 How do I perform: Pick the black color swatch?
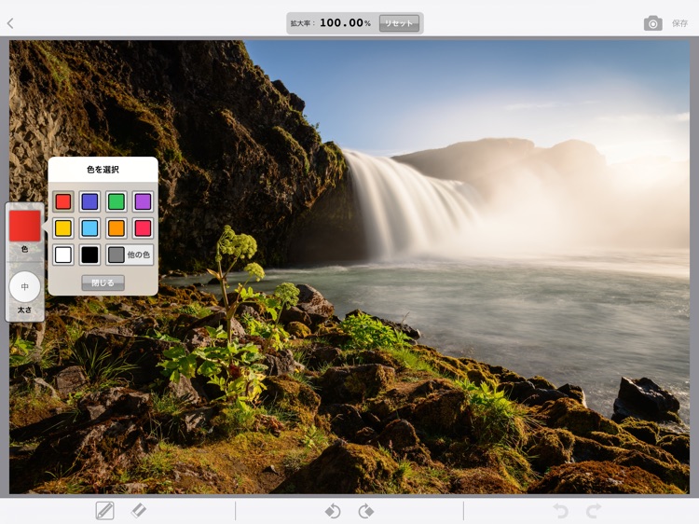(89, 255)
